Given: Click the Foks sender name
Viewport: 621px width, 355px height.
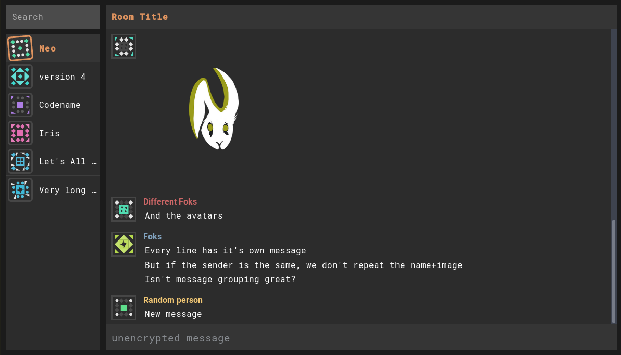Looking at the screenshot, I should point(152,236).
